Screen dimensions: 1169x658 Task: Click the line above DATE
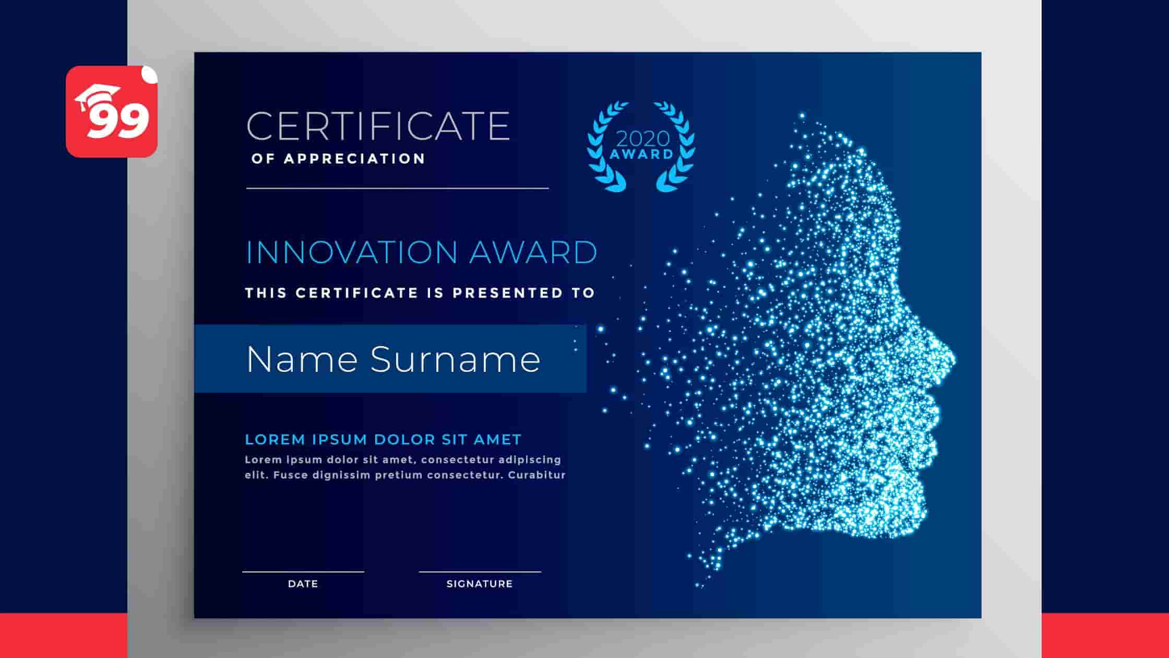click(303, 572)
